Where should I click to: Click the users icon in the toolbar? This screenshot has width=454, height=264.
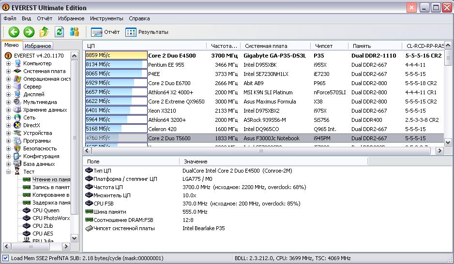point(75,32)
